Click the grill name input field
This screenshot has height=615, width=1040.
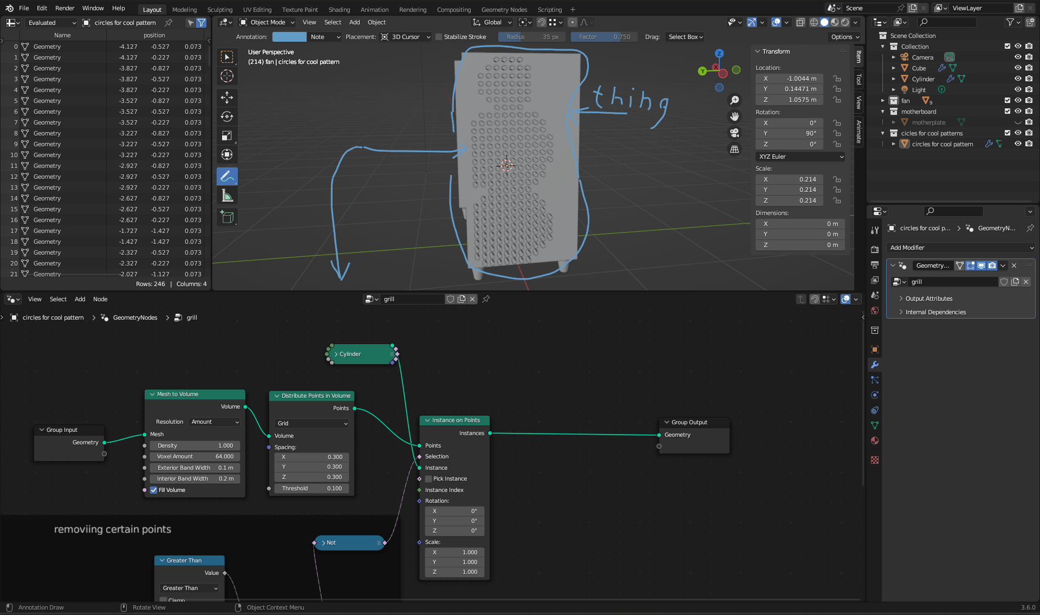952,282
